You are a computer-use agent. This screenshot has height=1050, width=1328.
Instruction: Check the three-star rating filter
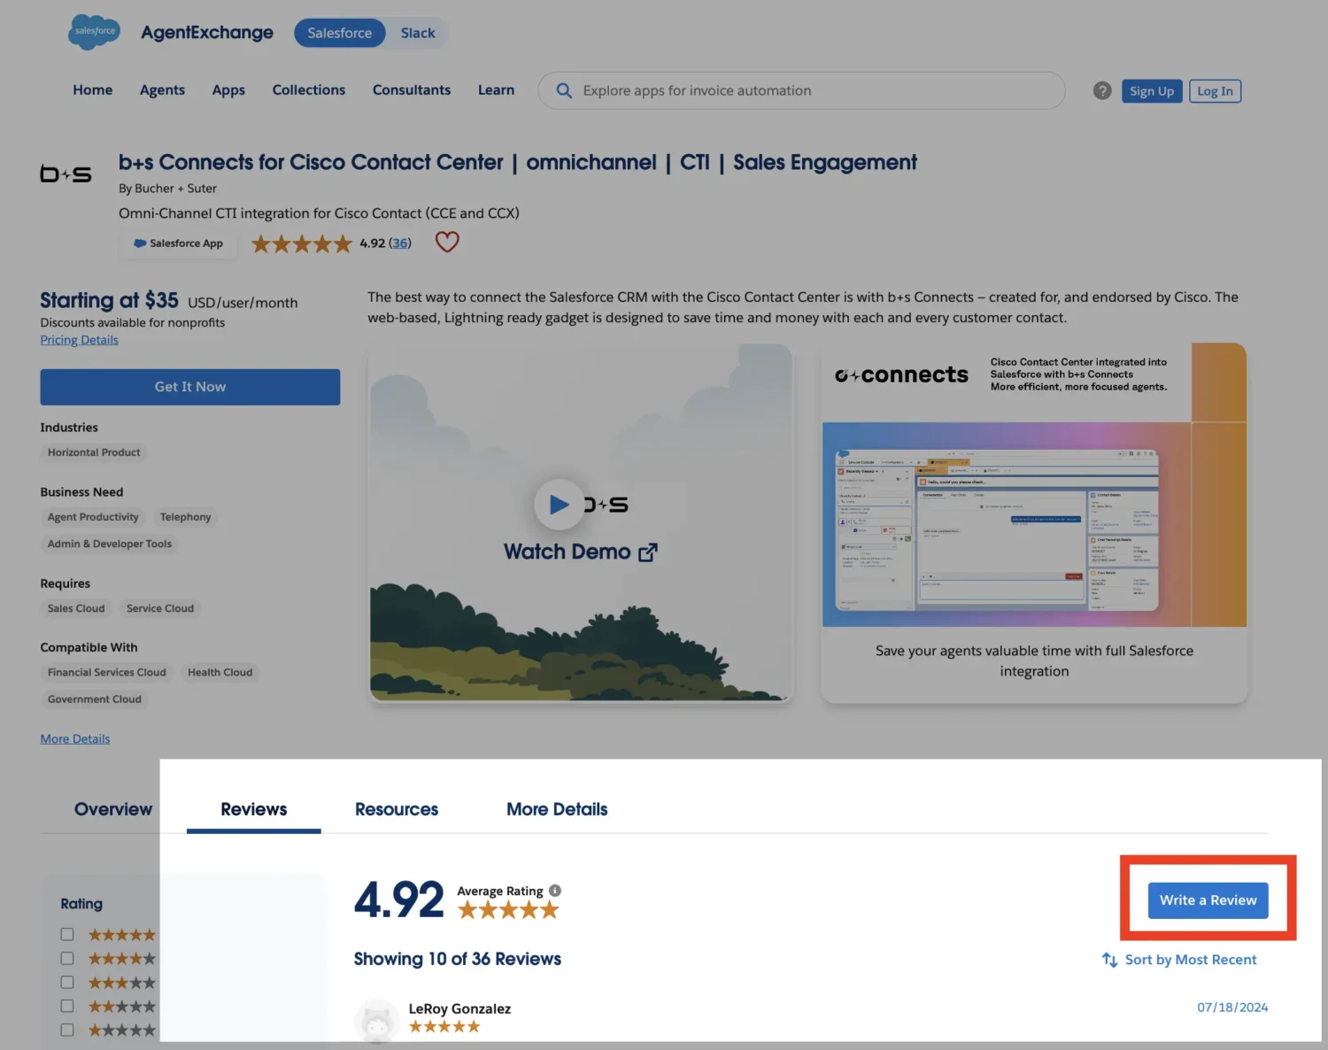pyautogui.click(x=67, y=982)
